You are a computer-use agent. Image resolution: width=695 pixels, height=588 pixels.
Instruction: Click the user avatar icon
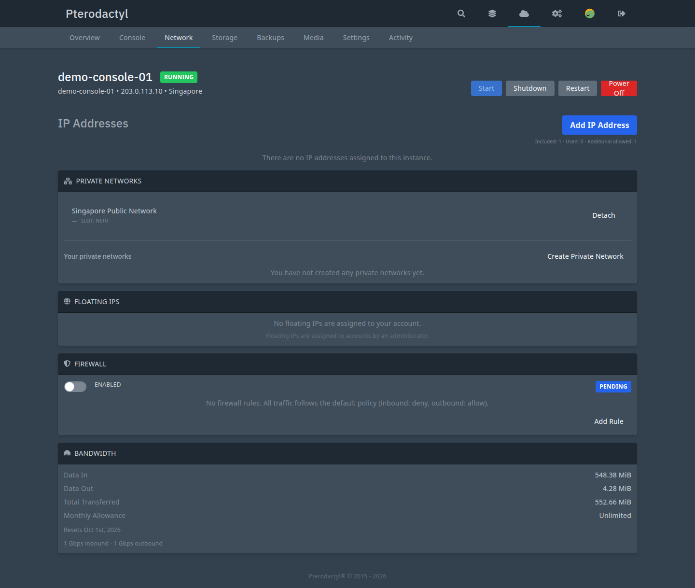590,14
